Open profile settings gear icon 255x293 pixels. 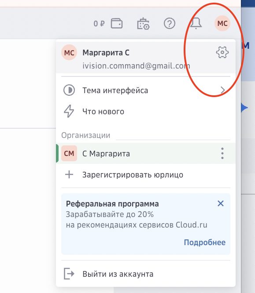coord(222,52)
